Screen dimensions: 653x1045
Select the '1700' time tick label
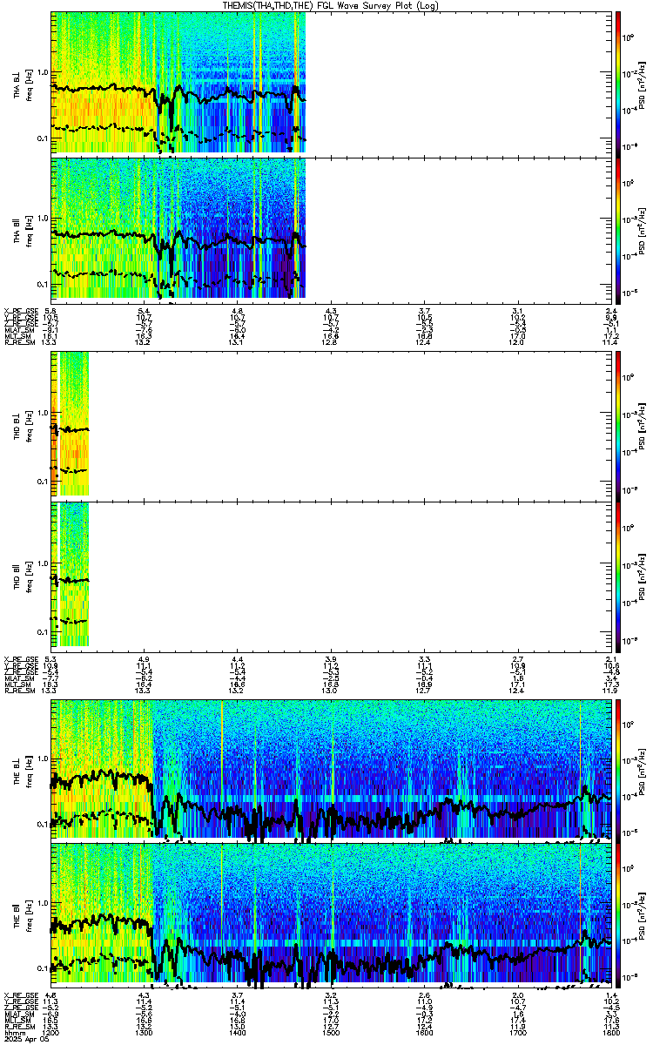point(517,1033)
